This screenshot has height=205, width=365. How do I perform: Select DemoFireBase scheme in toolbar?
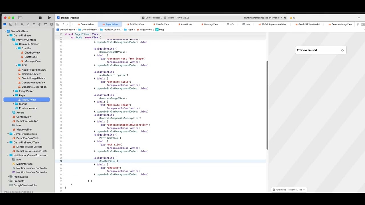point(151,18)
